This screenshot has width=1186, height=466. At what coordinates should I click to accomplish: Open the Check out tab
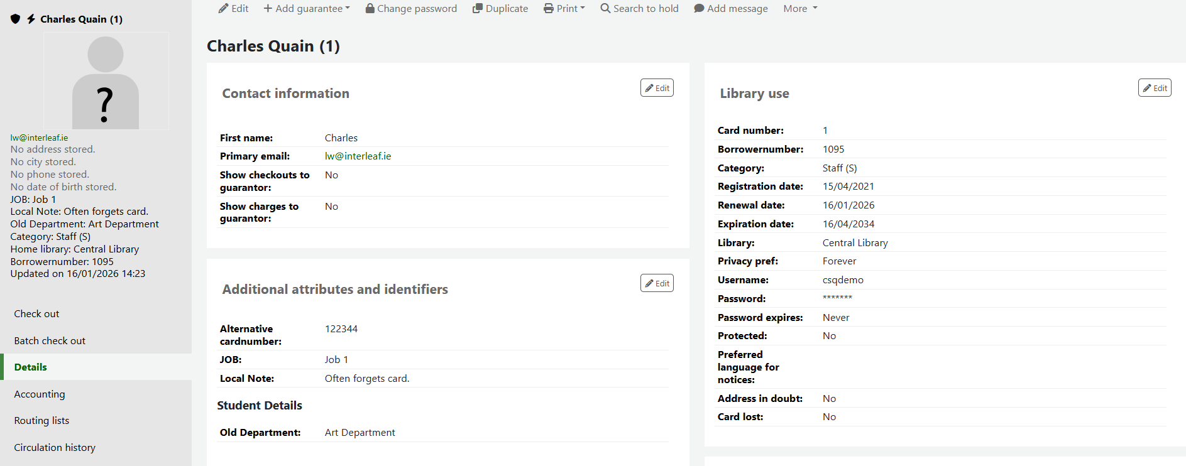36,314
